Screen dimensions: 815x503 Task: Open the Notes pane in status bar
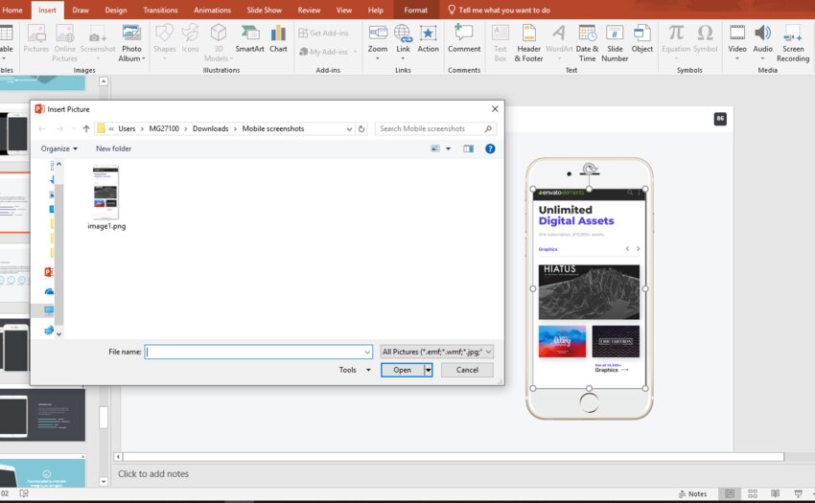pyautogui.click(x=691, y=494)
